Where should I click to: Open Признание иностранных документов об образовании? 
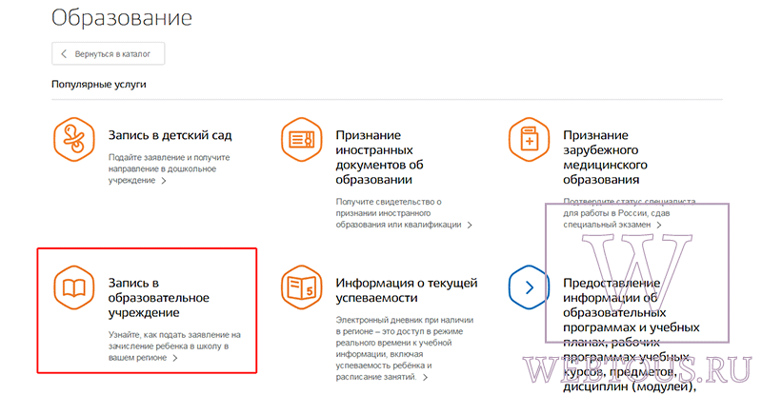(379, 157)
